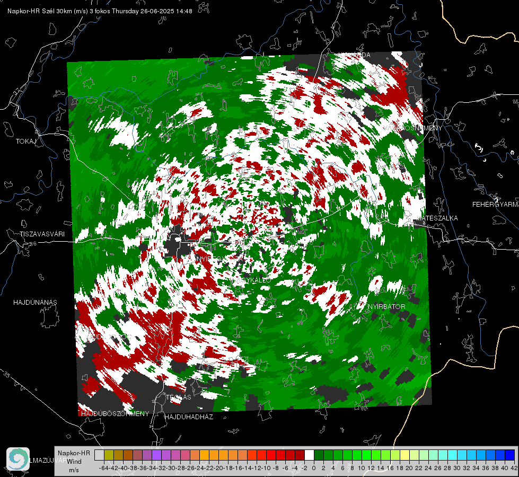Select the VÁSÁROSNAMÉNY town label
This screenshot has width=519, height=477.
pyautogui.click(x=412, y=128)
